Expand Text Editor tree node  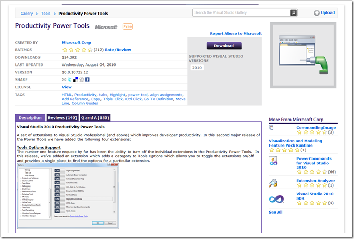click(21, 183)
